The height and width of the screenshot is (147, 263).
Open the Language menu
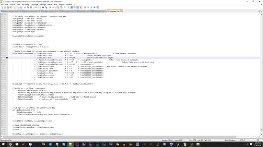click(x=35, y=4)
